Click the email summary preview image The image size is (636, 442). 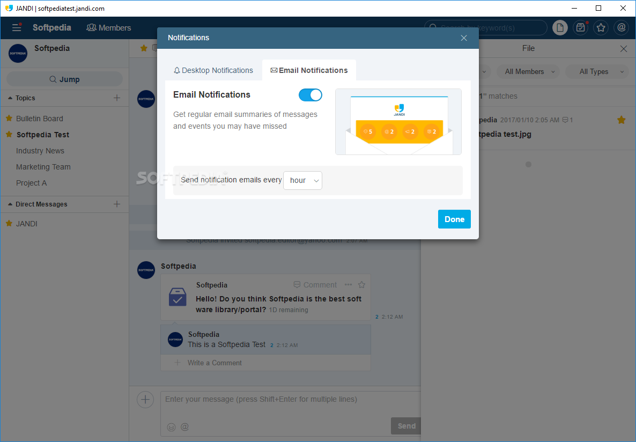click(398, 122)
